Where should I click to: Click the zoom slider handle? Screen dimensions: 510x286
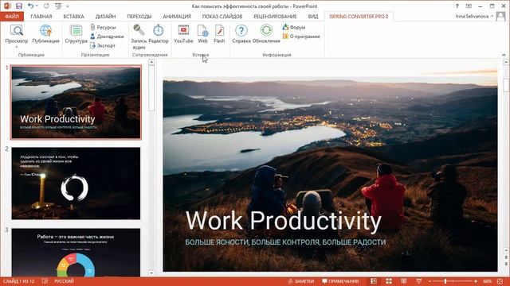445,281
